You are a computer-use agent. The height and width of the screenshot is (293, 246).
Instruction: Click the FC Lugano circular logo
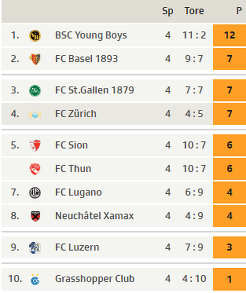tap(35, 193)
